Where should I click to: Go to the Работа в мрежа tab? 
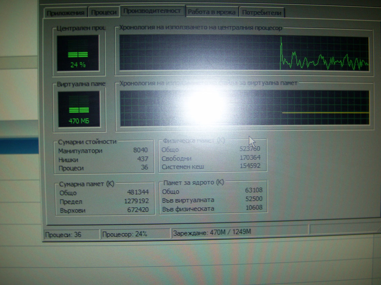(x=212, y=12)
